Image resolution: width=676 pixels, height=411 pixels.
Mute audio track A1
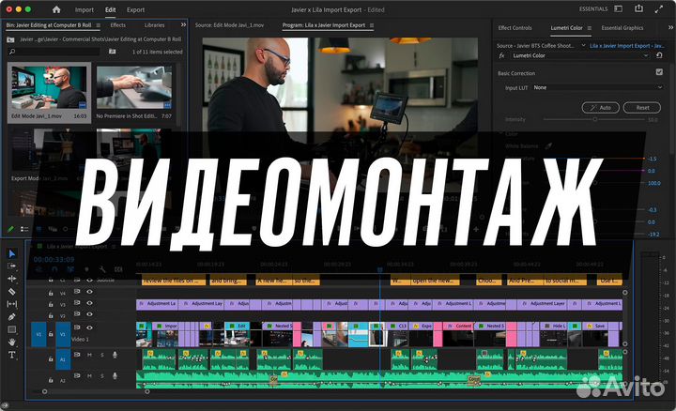point(90,355)
